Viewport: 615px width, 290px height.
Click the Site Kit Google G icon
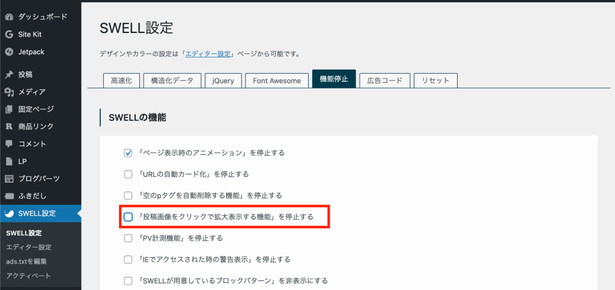click(x=9, y=34)
